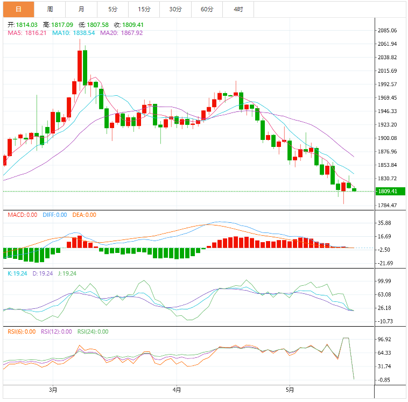Select the RSI(12) legend label

click(56, 332)
